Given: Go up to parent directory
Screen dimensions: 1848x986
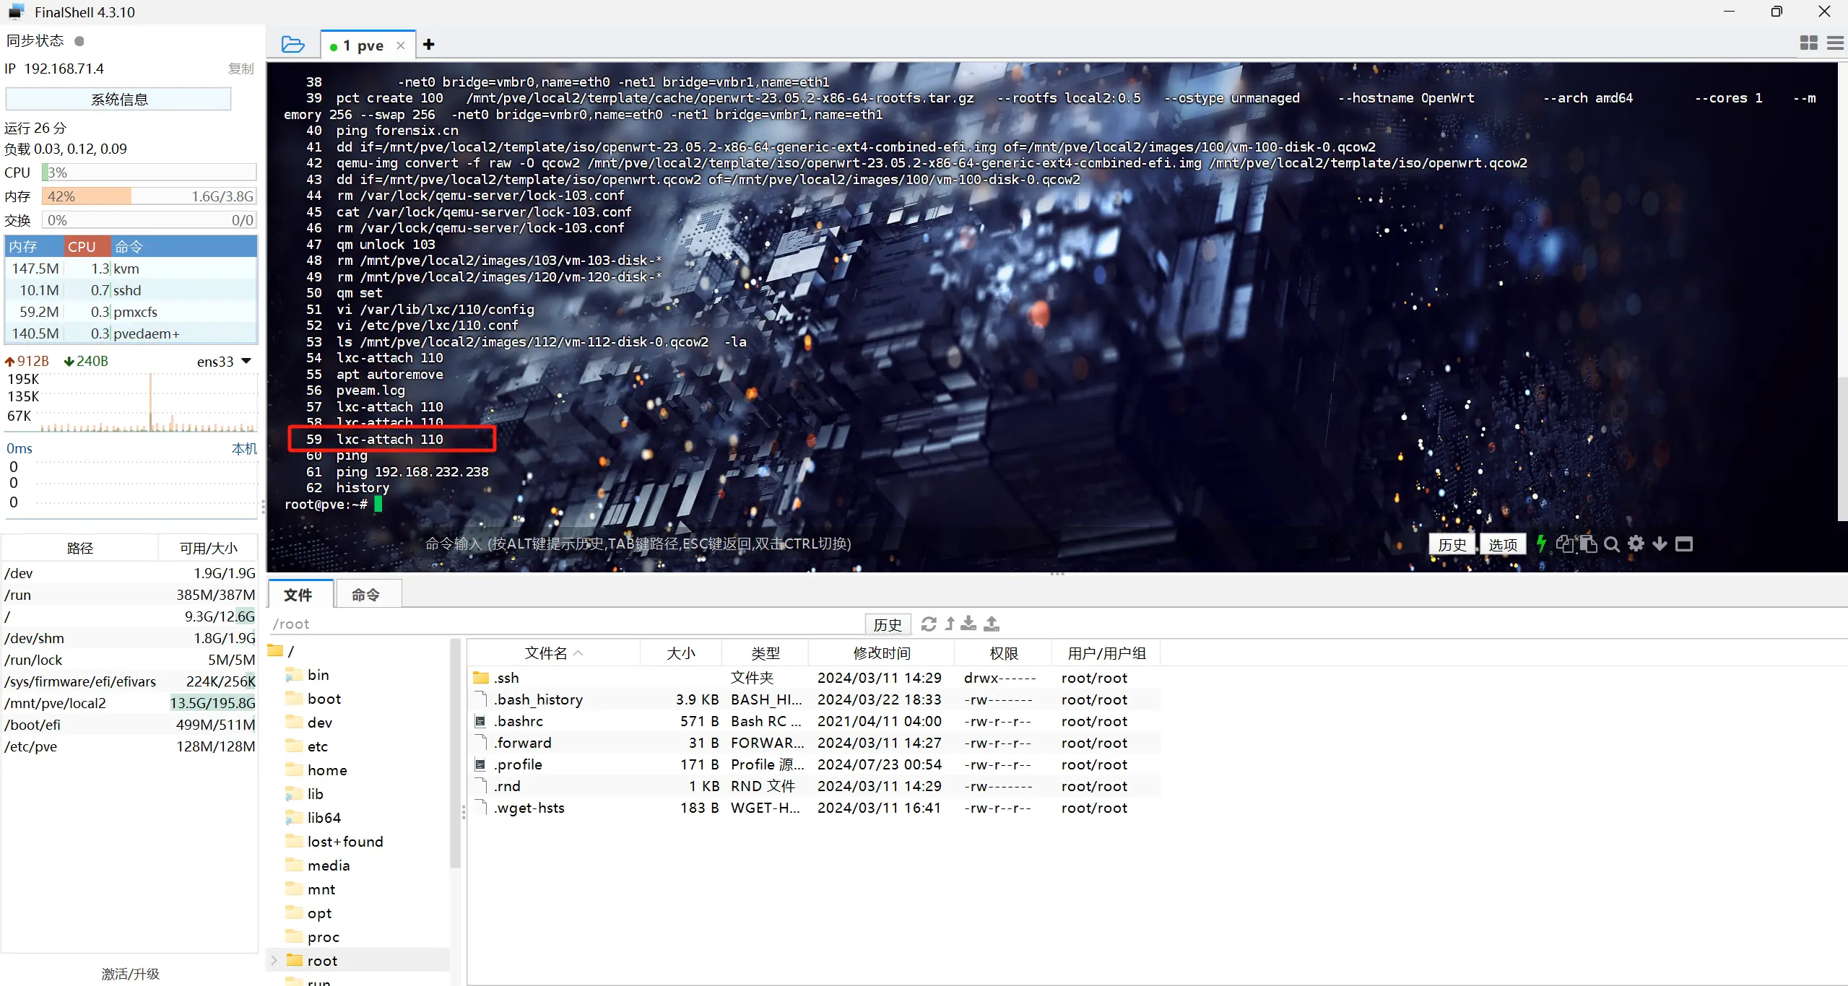Looking at the screenshot, I should [x=950, y=624].
